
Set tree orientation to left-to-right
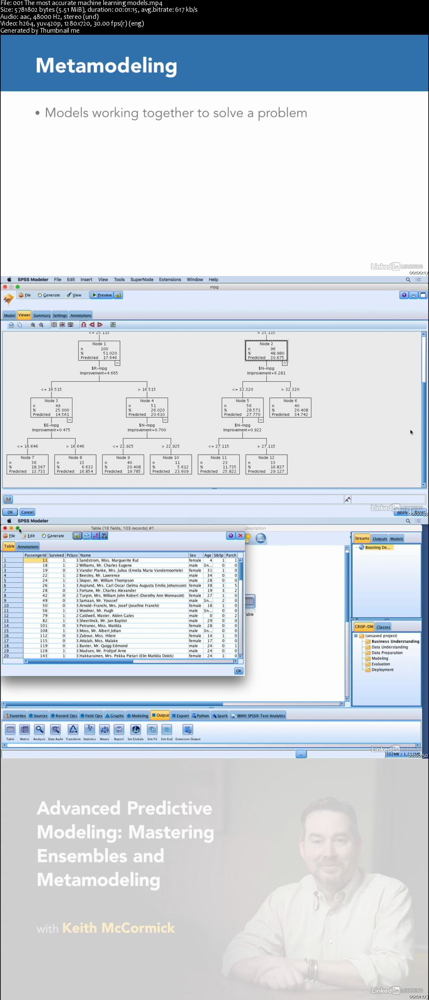point(92,325)
